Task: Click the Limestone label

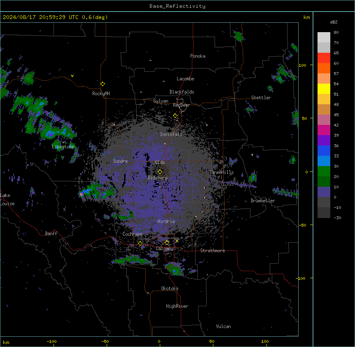Action: [63, 147]
